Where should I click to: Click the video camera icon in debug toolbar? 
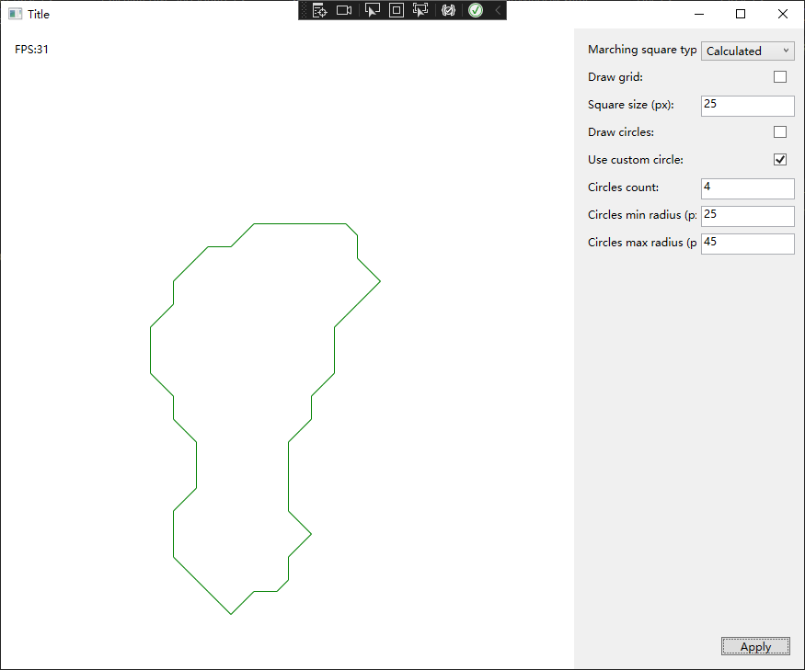(x=344, y=10)
